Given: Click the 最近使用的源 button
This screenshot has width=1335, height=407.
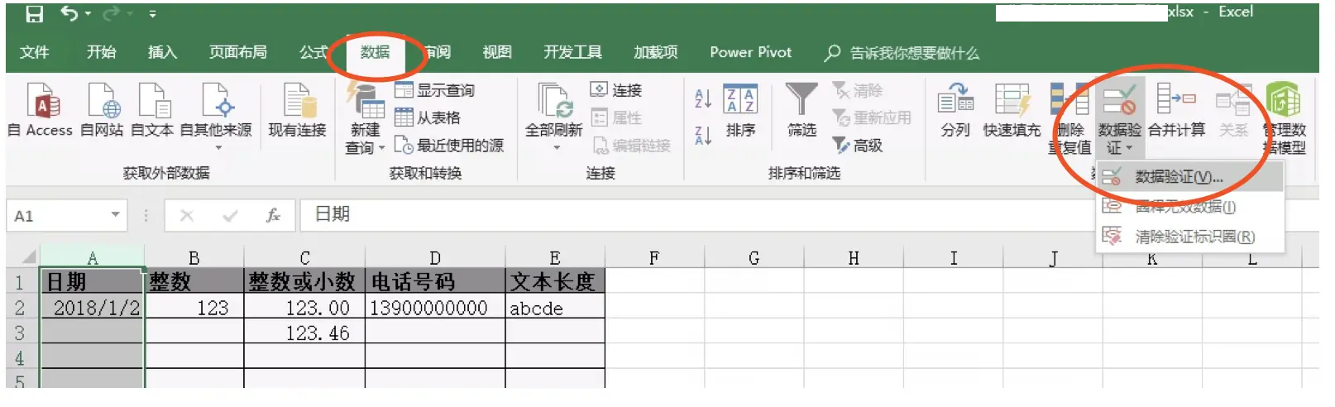Looking at the screenshot, I should click(450, 146).
